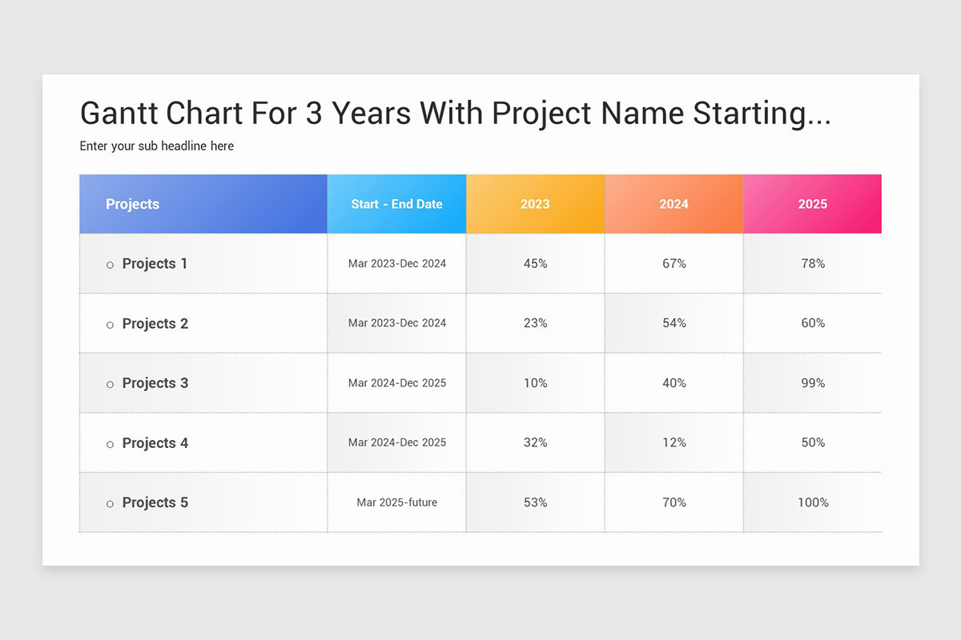Click the Mar 2025-future date cell

click(x=396, y=502)
